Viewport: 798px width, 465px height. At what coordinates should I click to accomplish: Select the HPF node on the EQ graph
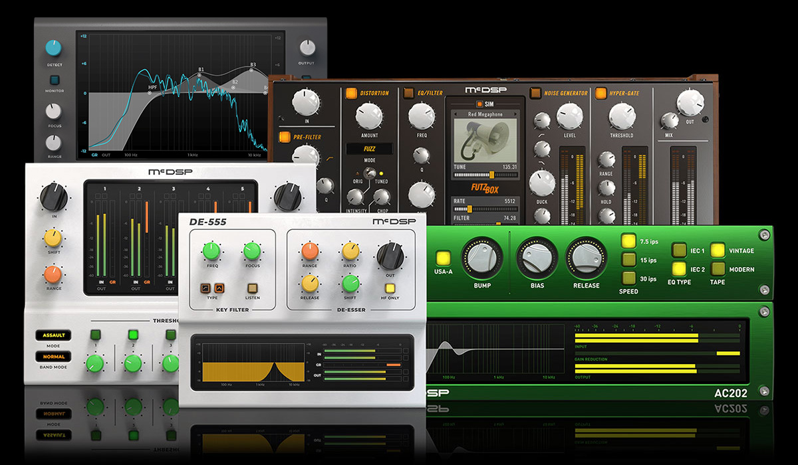click(x=149, y=94)
